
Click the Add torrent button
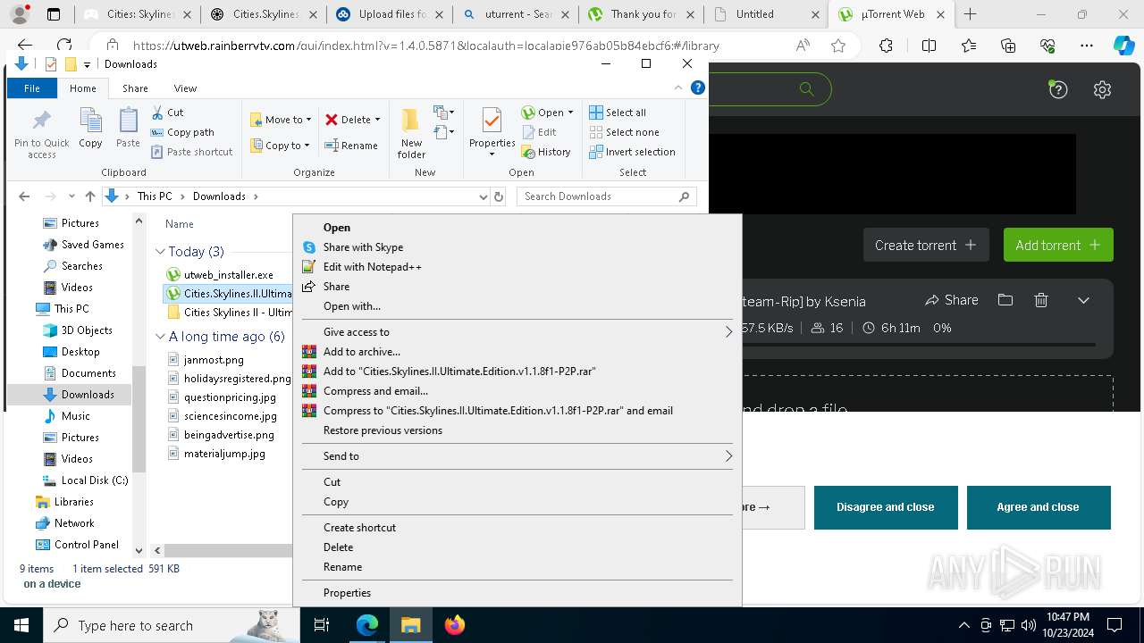point(1058,246)
